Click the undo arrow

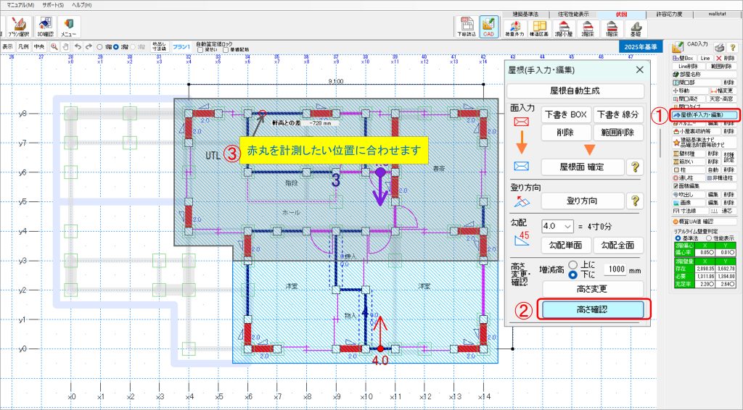pos(78,46)
